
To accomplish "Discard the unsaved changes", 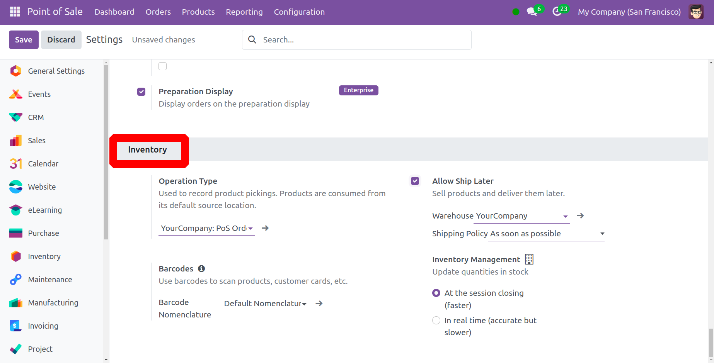I will [61, 40].
